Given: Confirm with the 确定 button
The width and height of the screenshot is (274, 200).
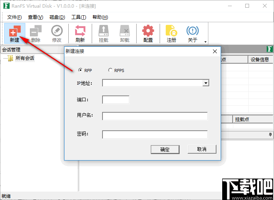Looking at the screenshot, I should (x=165, y=149).
